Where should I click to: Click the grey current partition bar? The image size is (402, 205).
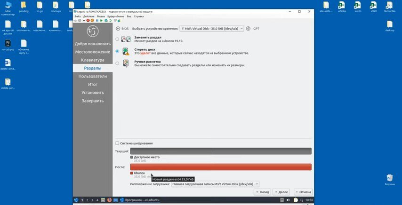tap(221, 151)
